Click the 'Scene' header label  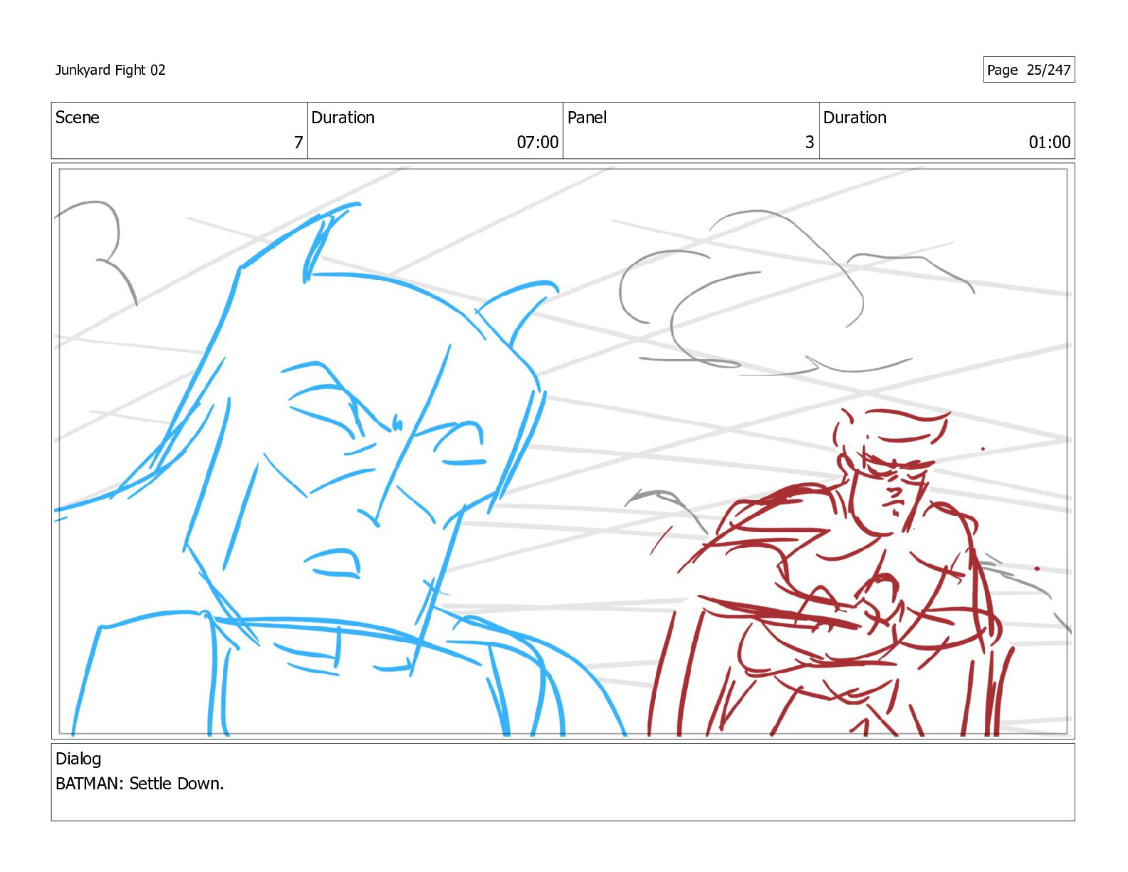pos(78,118)
